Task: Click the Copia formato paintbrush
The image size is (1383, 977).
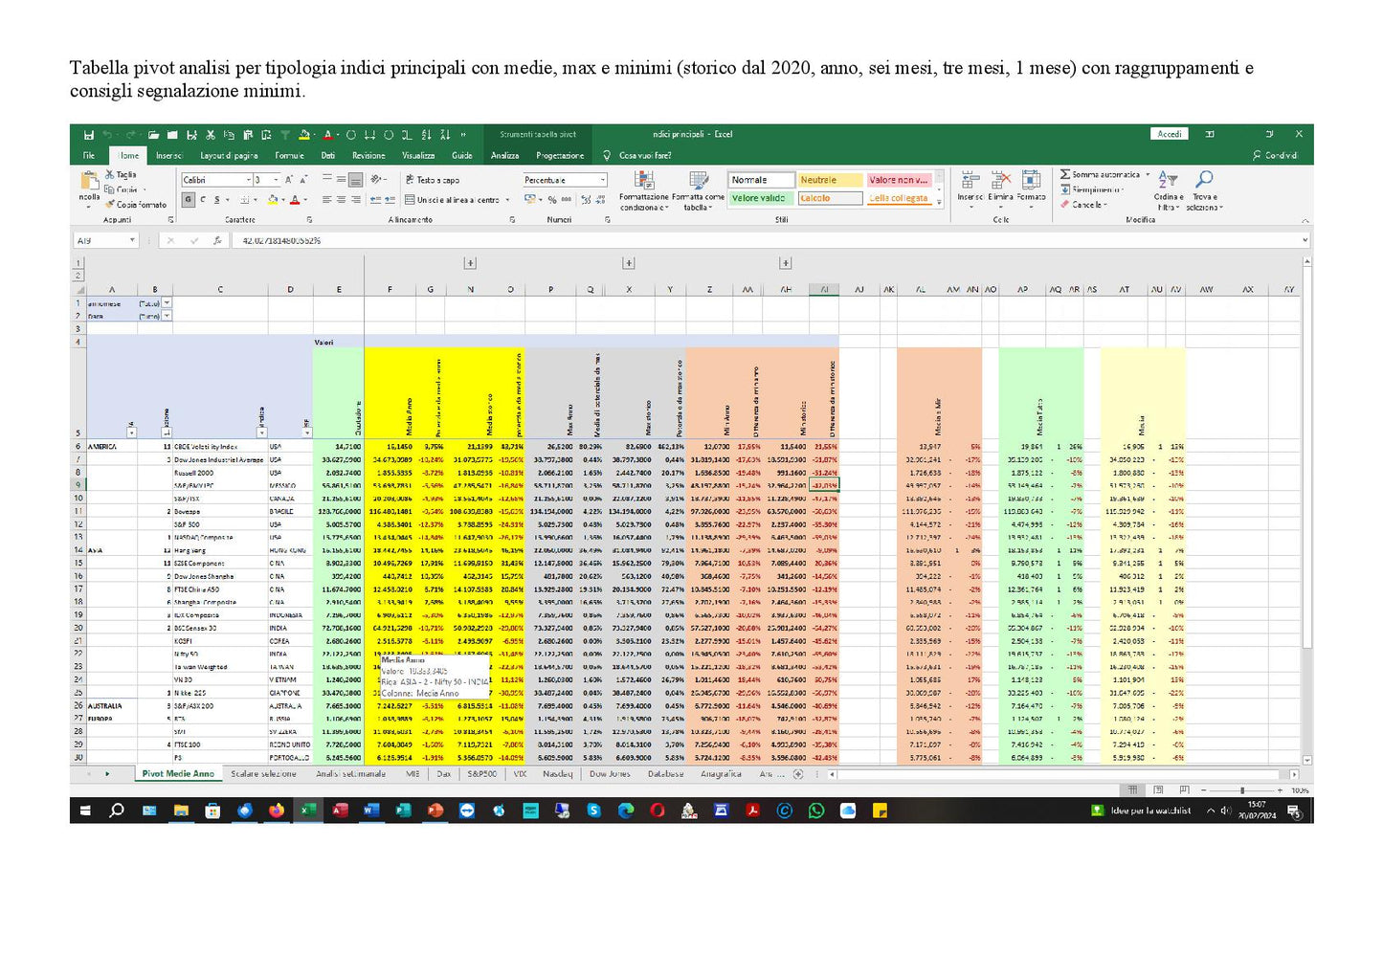Action: (109, 204)
